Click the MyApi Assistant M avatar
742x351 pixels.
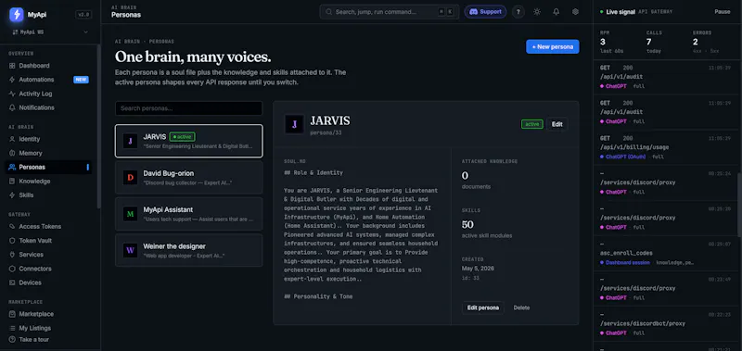(x=130, y=214)
